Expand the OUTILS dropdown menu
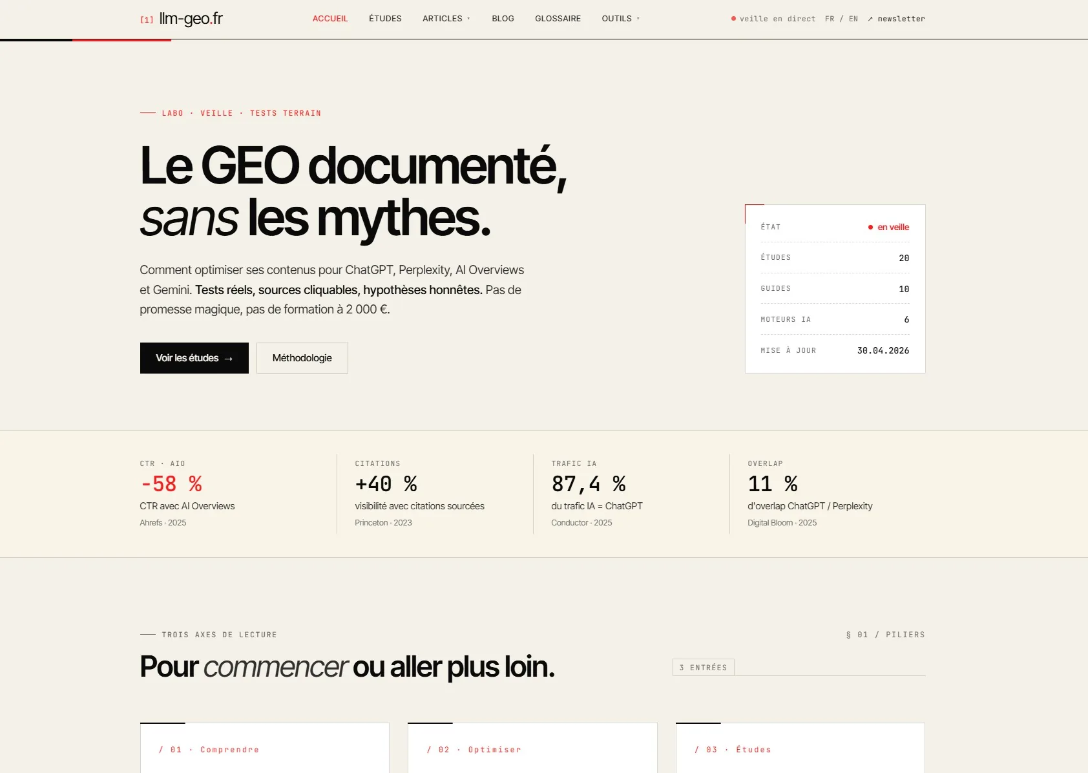Screen dimensions: 1088x773 [x=621, y=19]
